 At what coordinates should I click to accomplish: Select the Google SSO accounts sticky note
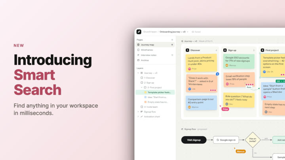point(239,61)
